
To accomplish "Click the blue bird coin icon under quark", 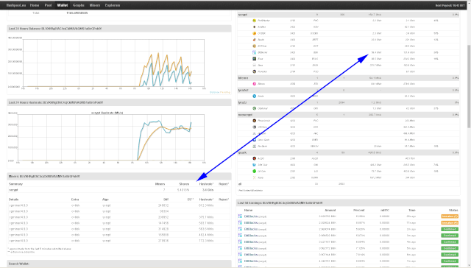I will (x=254, y=165).
